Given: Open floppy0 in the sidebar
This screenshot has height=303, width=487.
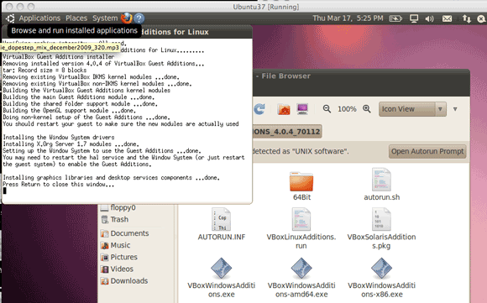Looking at the screenshot, I should 118,207.
